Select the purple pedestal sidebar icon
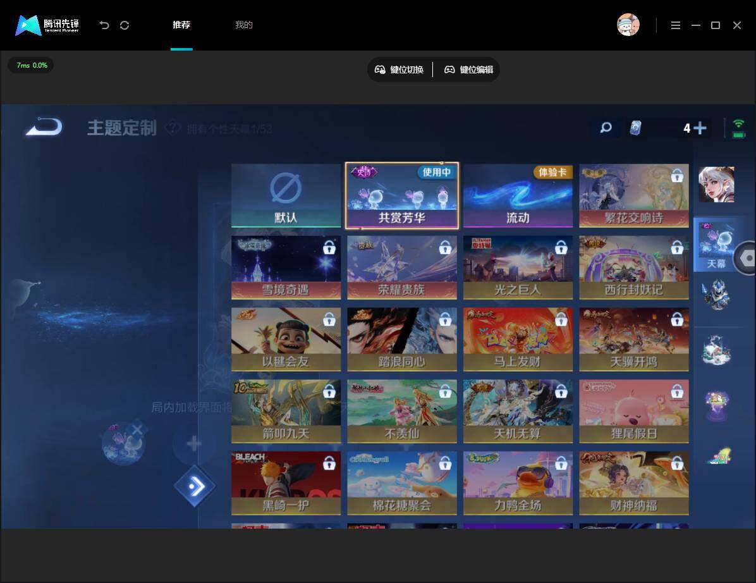 tap(717, 404)
